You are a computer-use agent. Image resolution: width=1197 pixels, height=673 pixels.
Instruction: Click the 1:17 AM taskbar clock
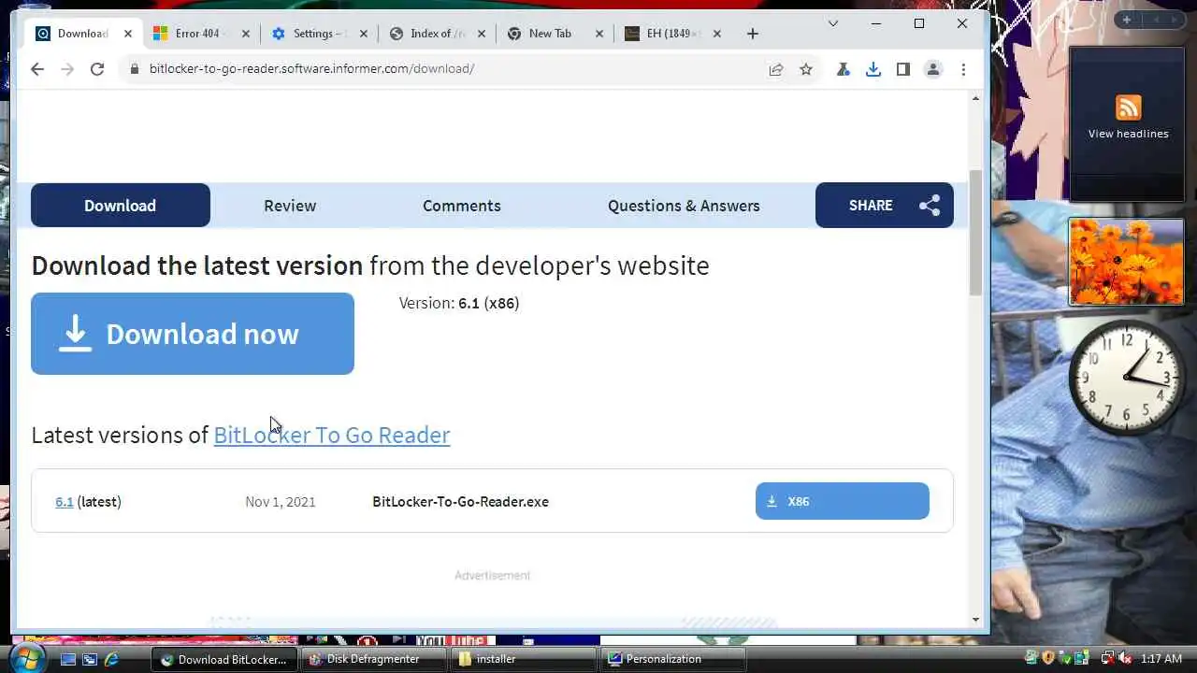pyautogui.click(x=1161, y=659)
